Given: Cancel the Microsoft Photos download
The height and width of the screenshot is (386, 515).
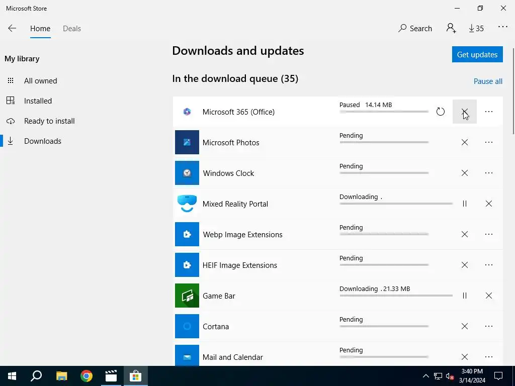Looking at the screenshot, I should (464, 142).
